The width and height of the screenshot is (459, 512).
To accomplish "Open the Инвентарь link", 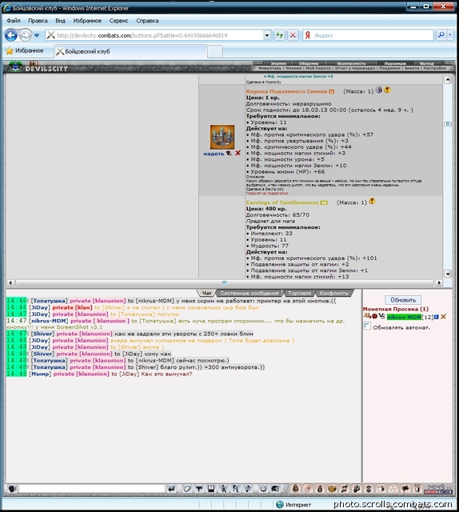I will 269,68.
